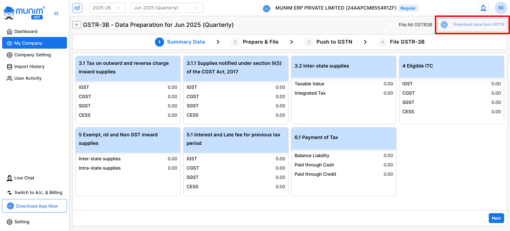
Task: Click IGST row in 4 Eligible ITC
Action: pyautogui.click(x=452, y=84)
